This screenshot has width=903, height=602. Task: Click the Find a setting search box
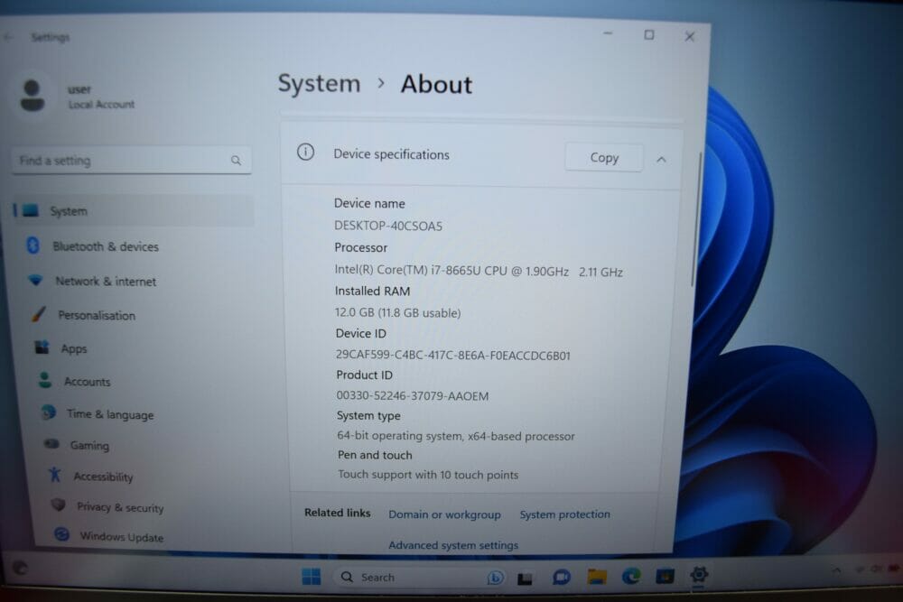(x=131, y=161)
